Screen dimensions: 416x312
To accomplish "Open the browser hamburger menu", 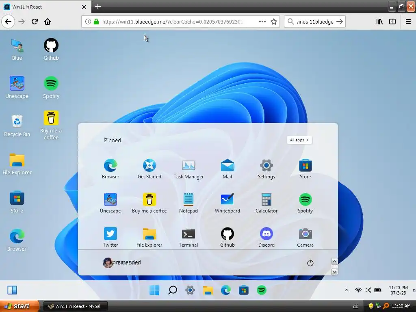I will point(408,22).
